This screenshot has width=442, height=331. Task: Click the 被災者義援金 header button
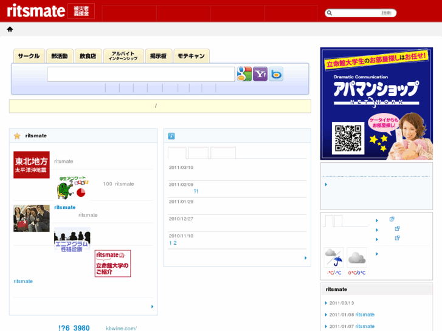tap(81, 11)
